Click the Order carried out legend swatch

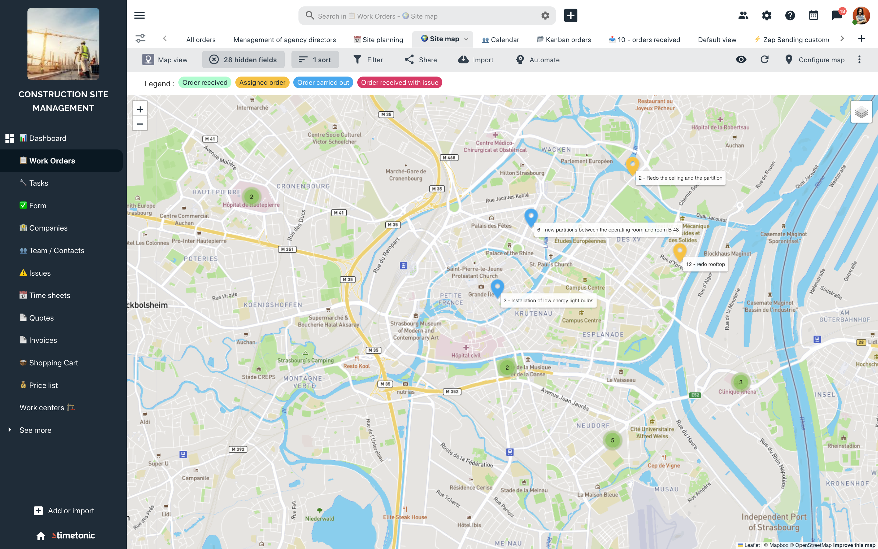pyautogui.click(x=323, y=82)
